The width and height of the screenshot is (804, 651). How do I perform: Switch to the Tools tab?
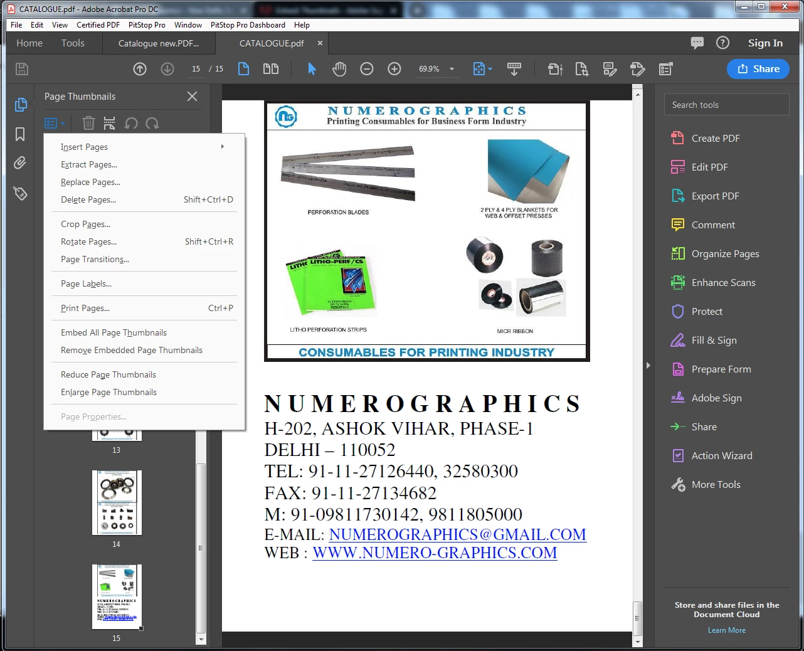click(x=73, y=43)
